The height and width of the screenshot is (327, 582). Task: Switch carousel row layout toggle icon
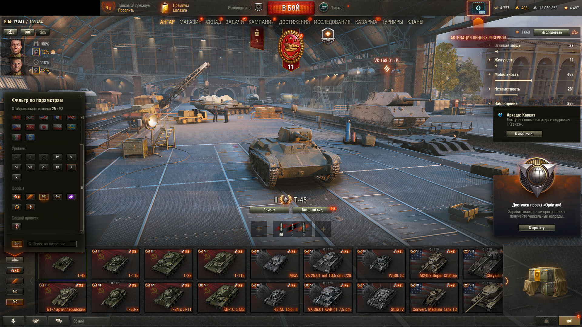click(x=17, y=244)
